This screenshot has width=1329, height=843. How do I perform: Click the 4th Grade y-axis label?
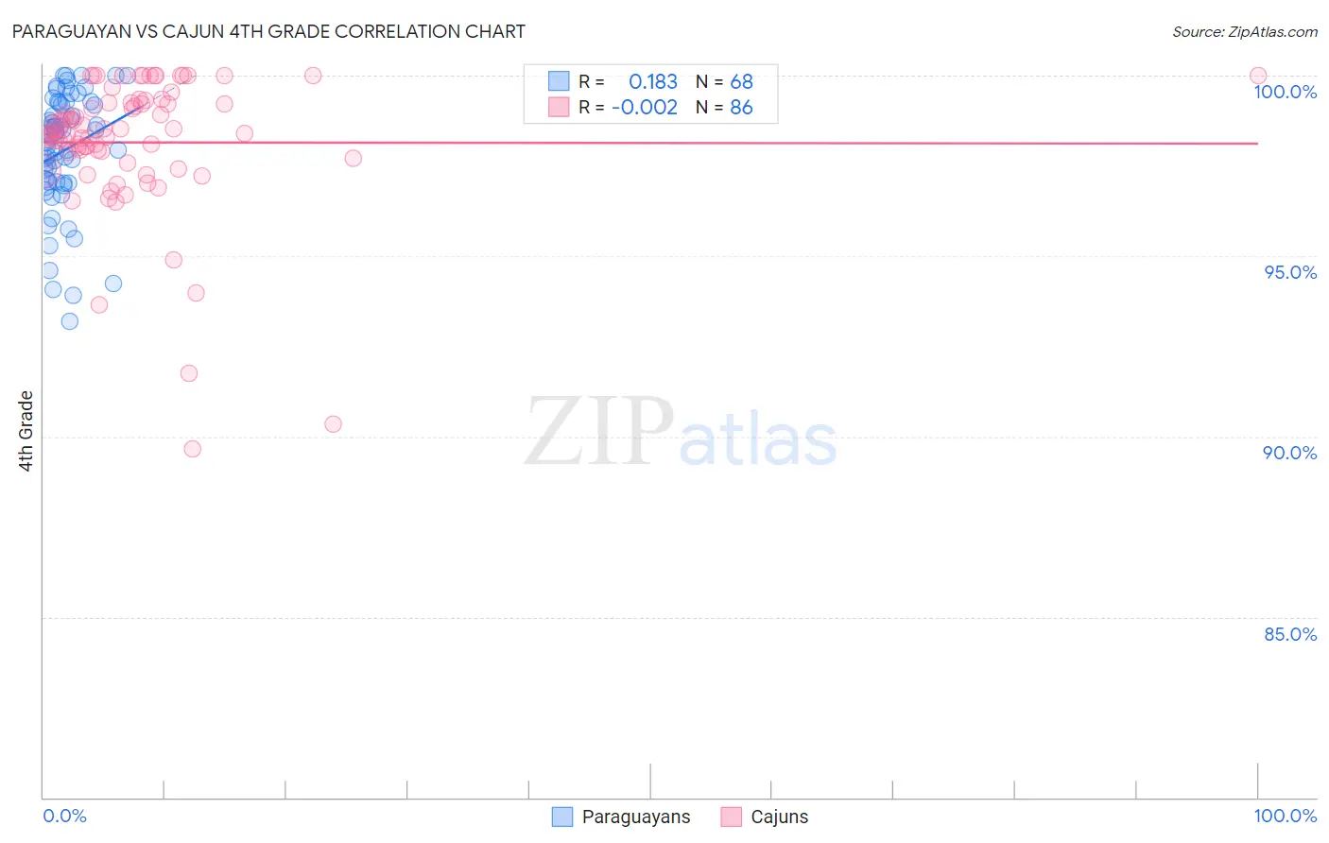(26, 431)
